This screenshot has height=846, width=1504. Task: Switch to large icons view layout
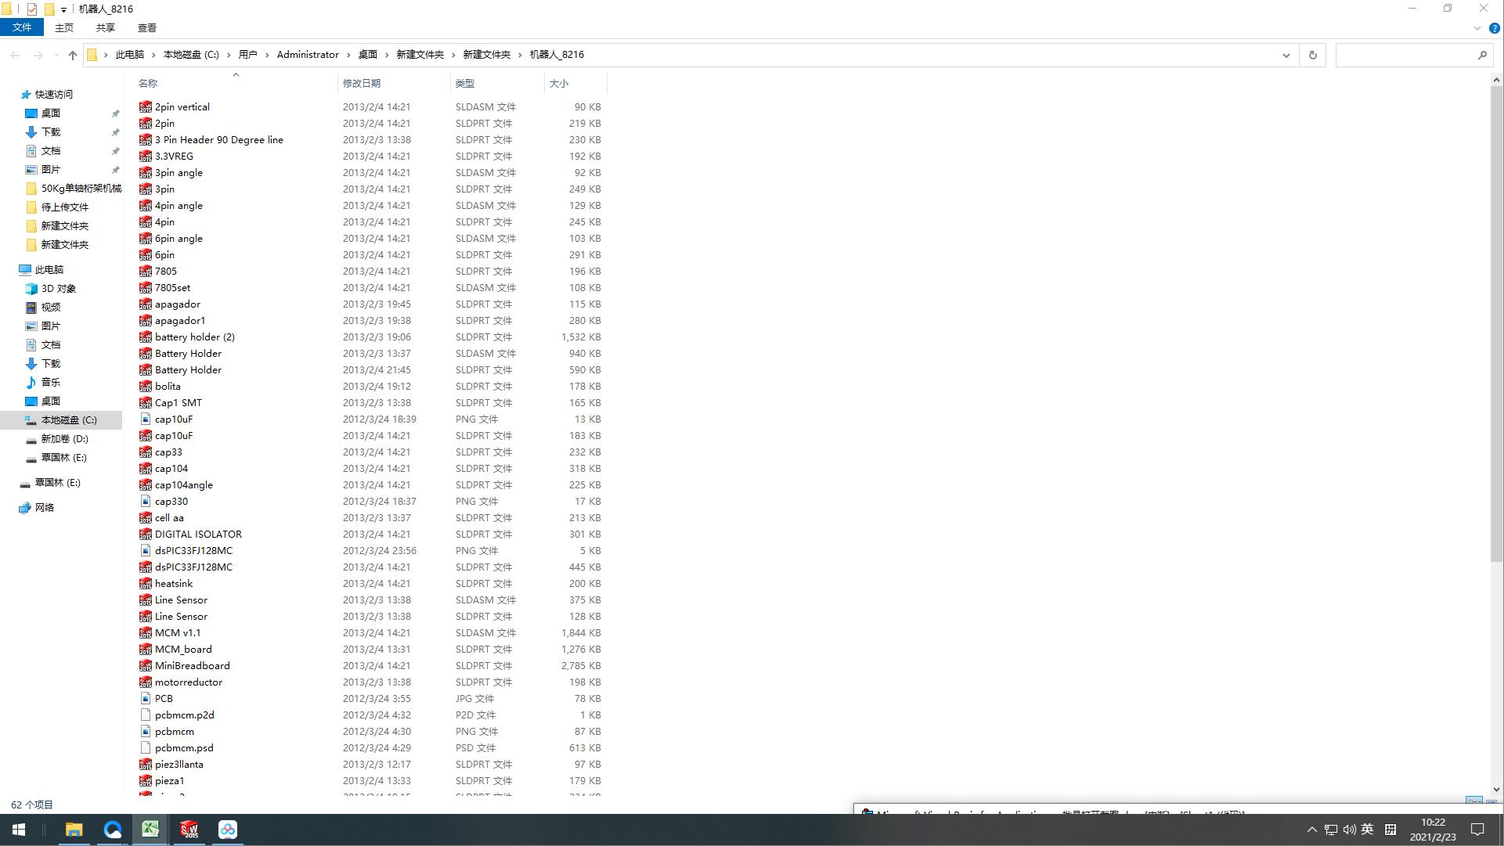[x=1491, y=803]
